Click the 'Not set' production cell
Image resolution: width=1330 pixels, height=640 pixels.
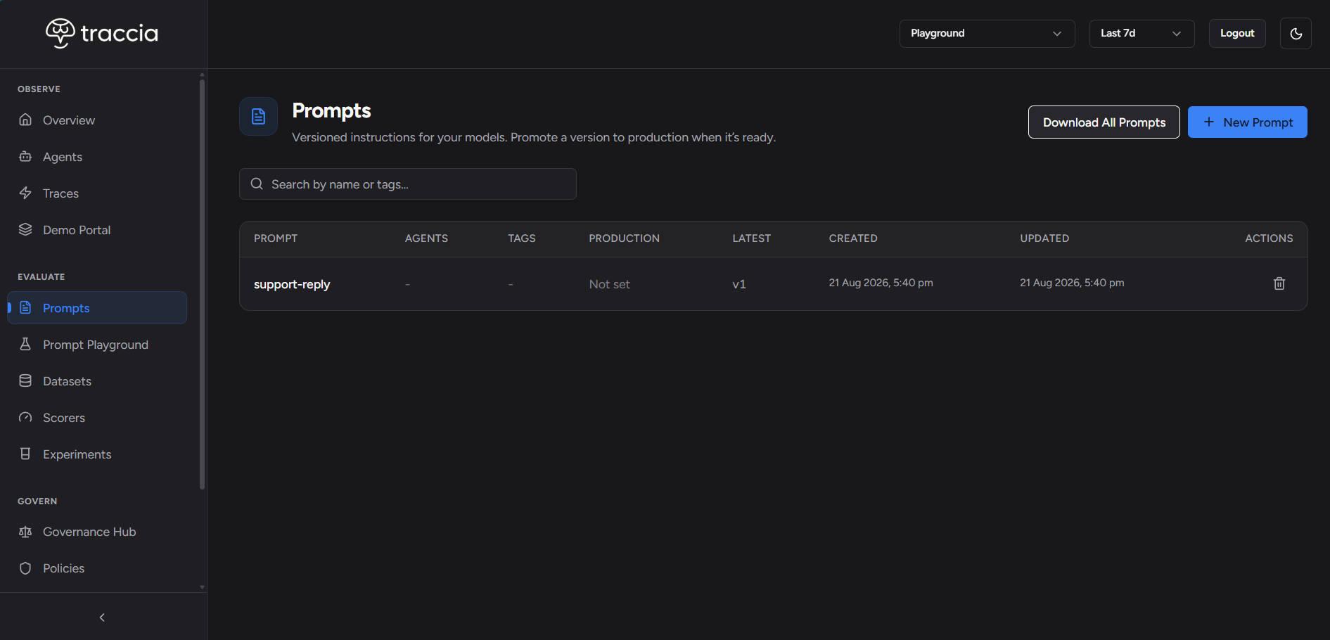coord(609,284)
